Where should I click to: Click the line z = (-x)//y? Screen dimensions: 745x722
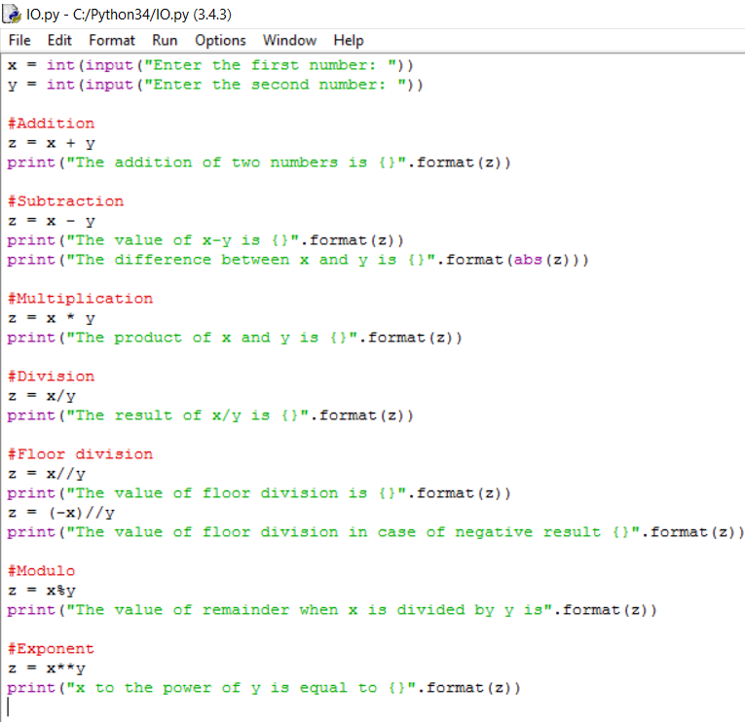tap(60, 513)
